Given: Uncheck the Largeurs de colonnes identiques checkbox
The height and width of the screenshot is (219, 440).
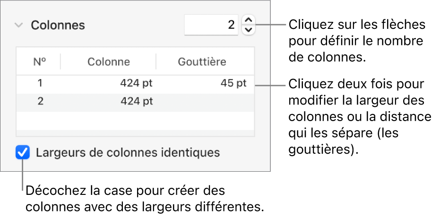Looking at the screenshot, I should (x=23, y=153).
